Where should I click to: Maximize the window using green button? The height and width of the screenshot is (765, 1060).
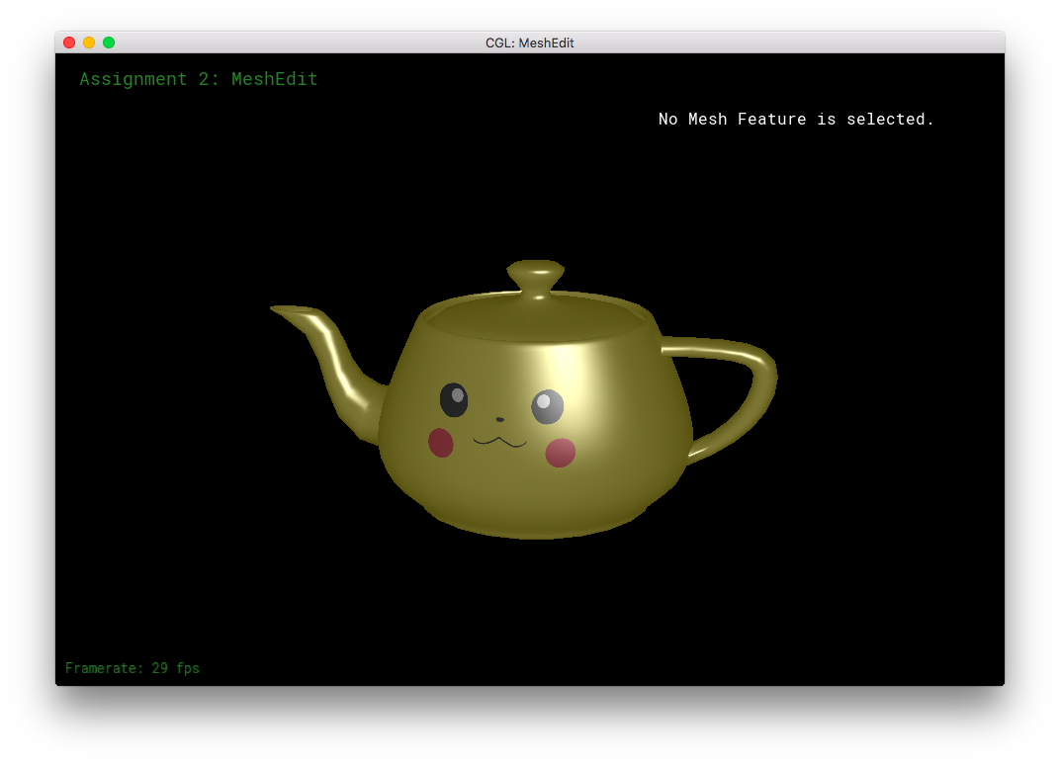(108, 42)
